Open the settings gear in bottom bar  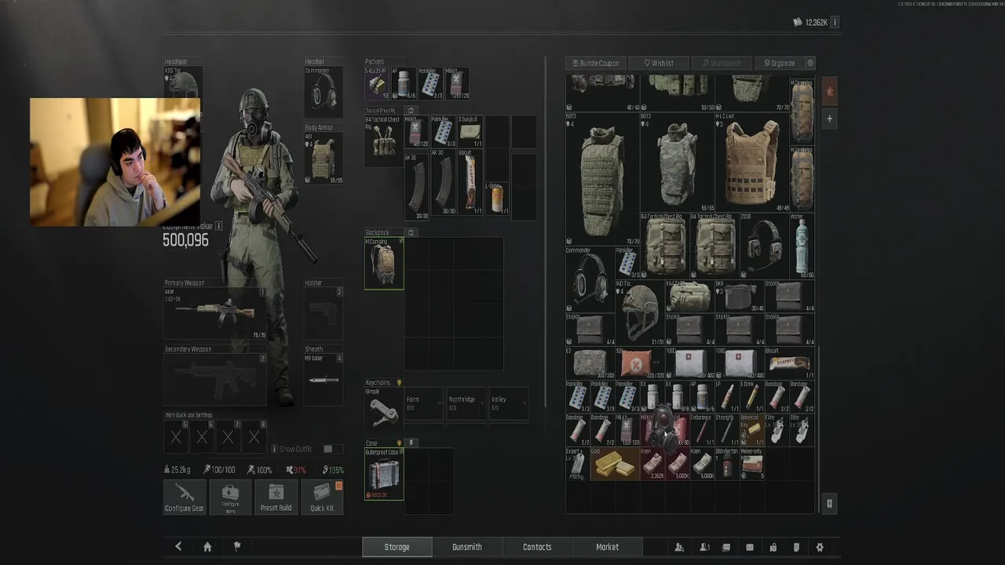(x=820, y=547)
